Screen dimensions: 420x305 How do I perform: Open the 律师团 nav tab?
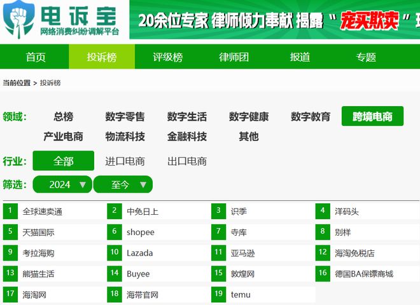(x=234, y=57)
